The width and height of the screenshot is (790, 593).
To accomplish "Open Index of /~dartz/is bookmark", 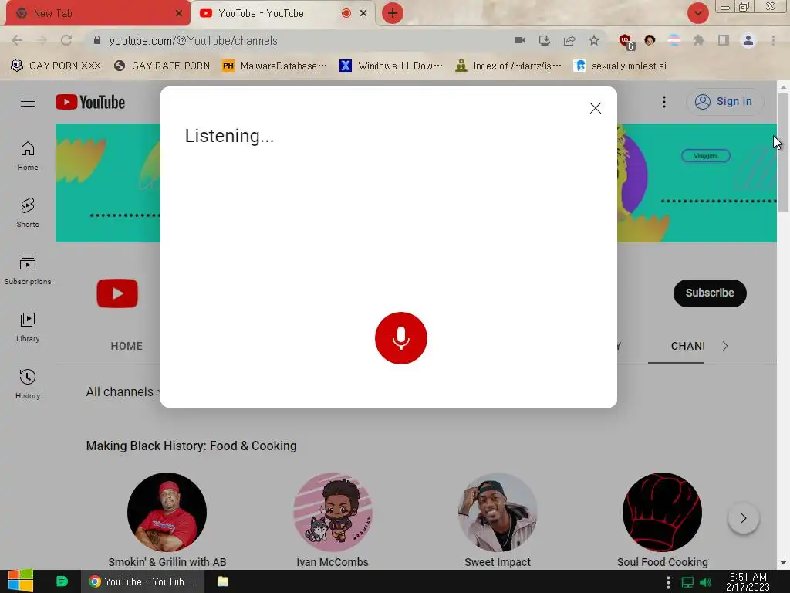I will tap(508, 66).
